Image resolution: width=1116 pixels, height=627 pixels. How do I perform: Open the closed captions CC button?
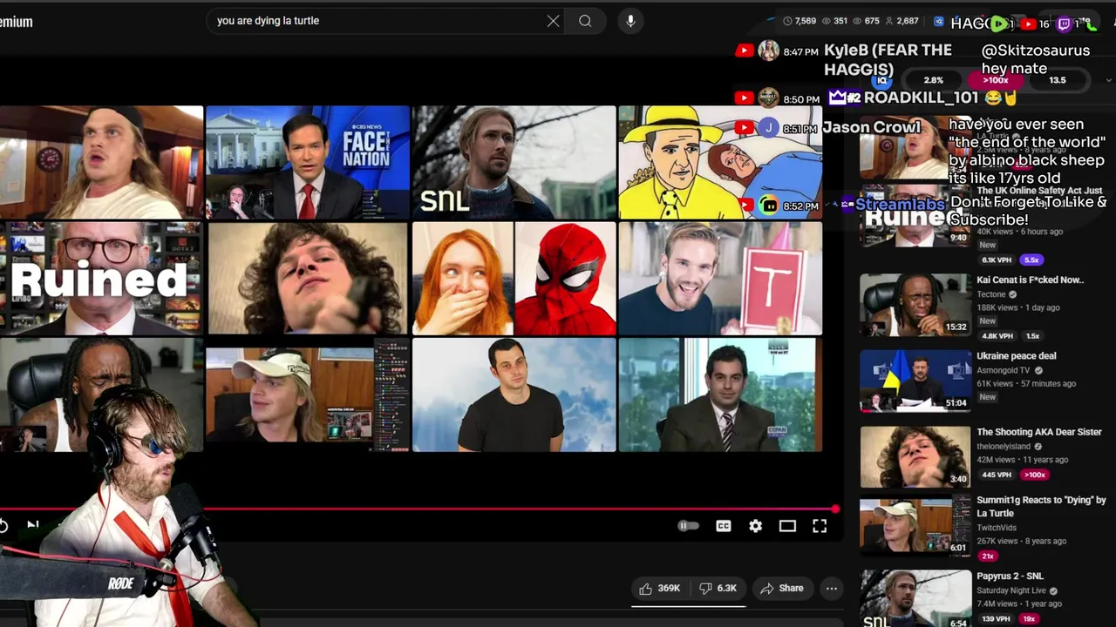tap(723, 526)
